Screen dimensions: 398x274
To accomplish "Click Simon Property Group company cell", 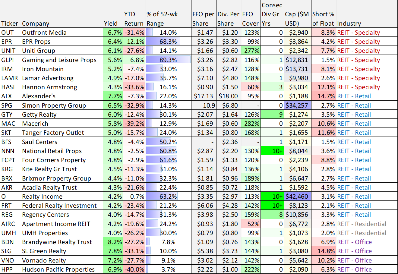I will click(62, 106).
